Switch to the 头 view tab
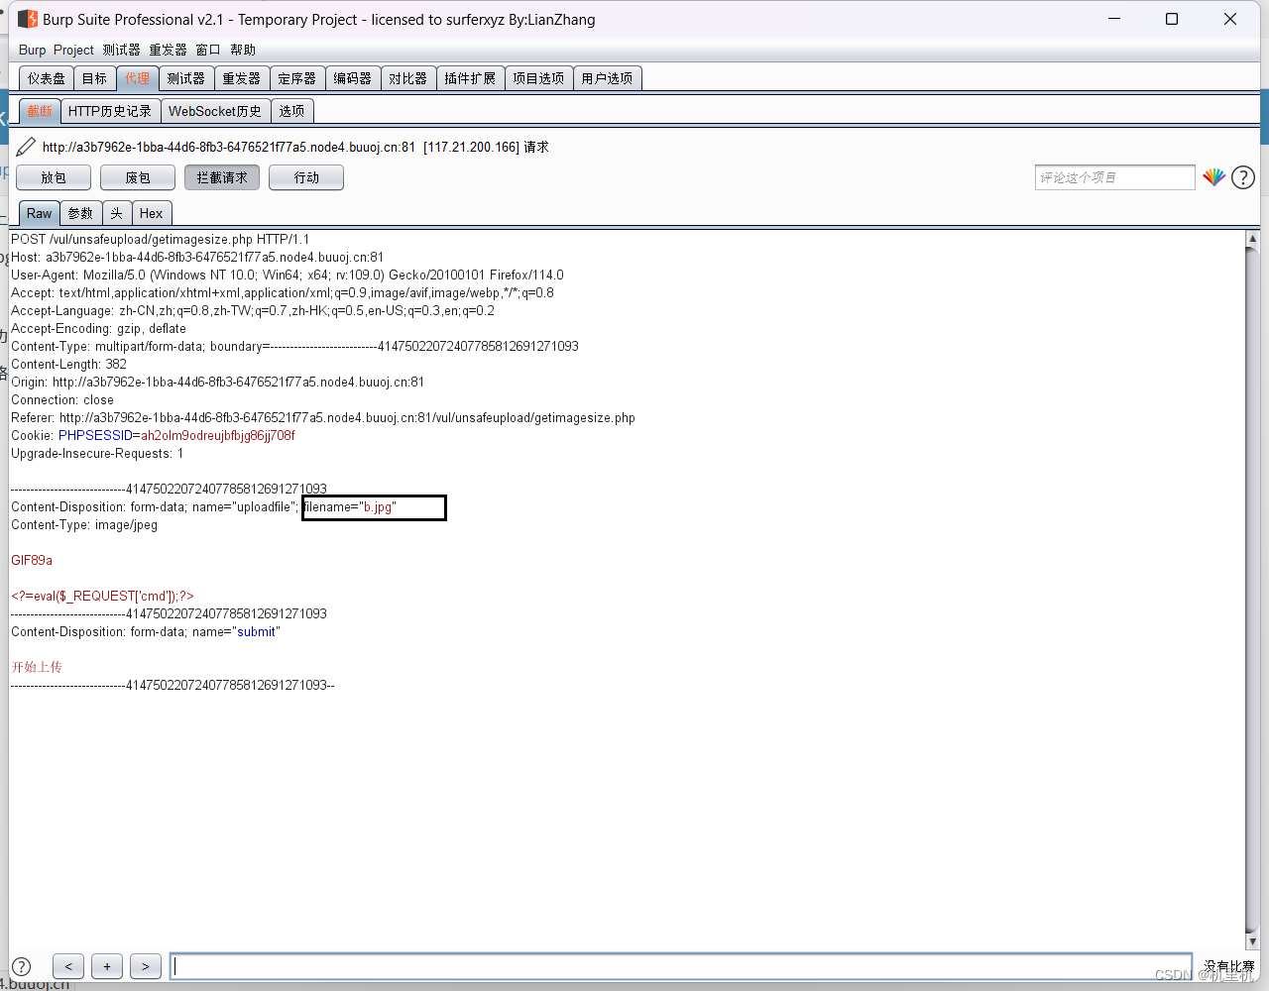 click(x=117, y=213)
